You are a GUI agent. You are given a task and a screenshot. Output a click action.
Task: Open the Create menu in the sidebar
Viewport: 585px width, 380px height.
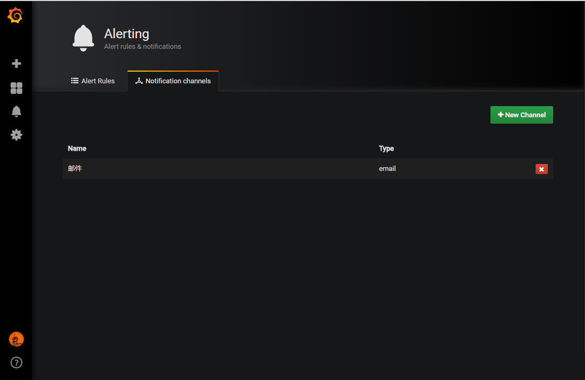click(x=16, y=63)
